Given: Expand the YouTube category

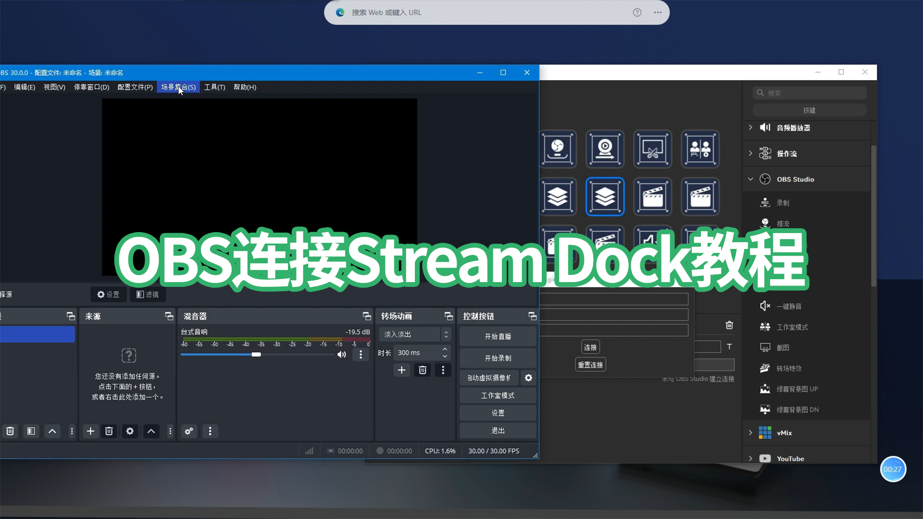Looking at the screenshot, I should [x=750, y=458].
